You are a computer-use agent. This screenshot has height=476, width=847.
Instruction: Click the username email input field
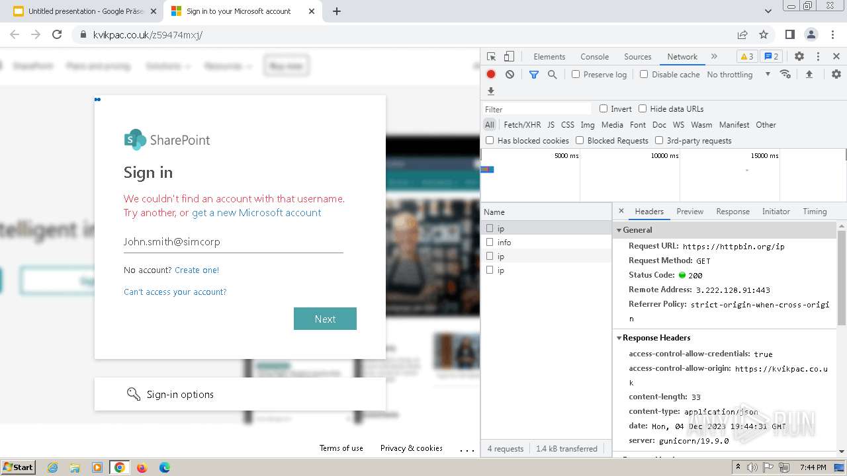(233, 242)
